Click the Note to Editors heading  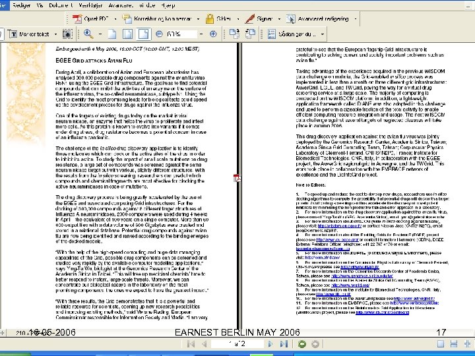[311, 185]
